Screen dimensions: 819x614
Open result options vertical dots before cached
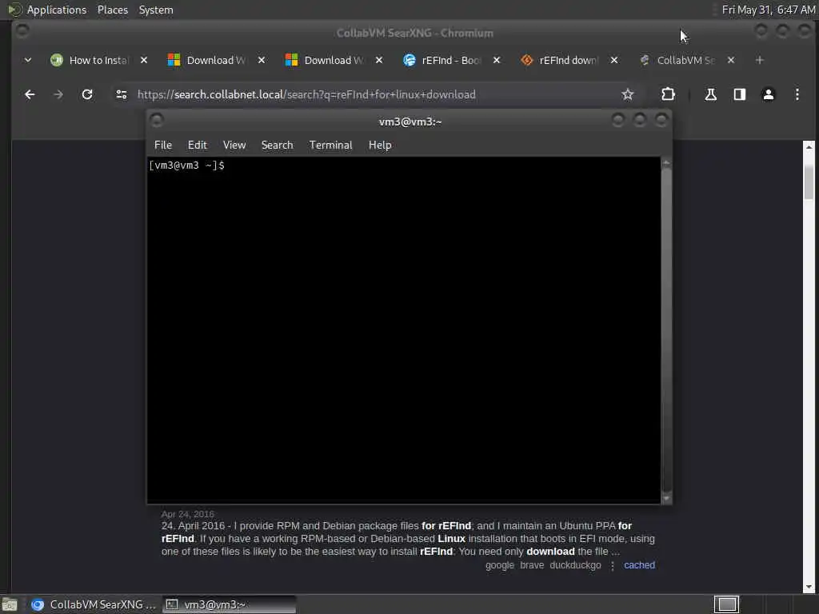click(613, 565)
